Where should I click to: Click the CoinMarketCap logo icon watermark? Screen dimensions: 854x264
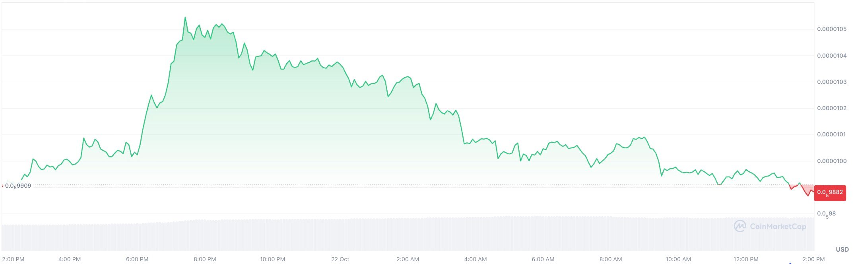click(740, 226)
